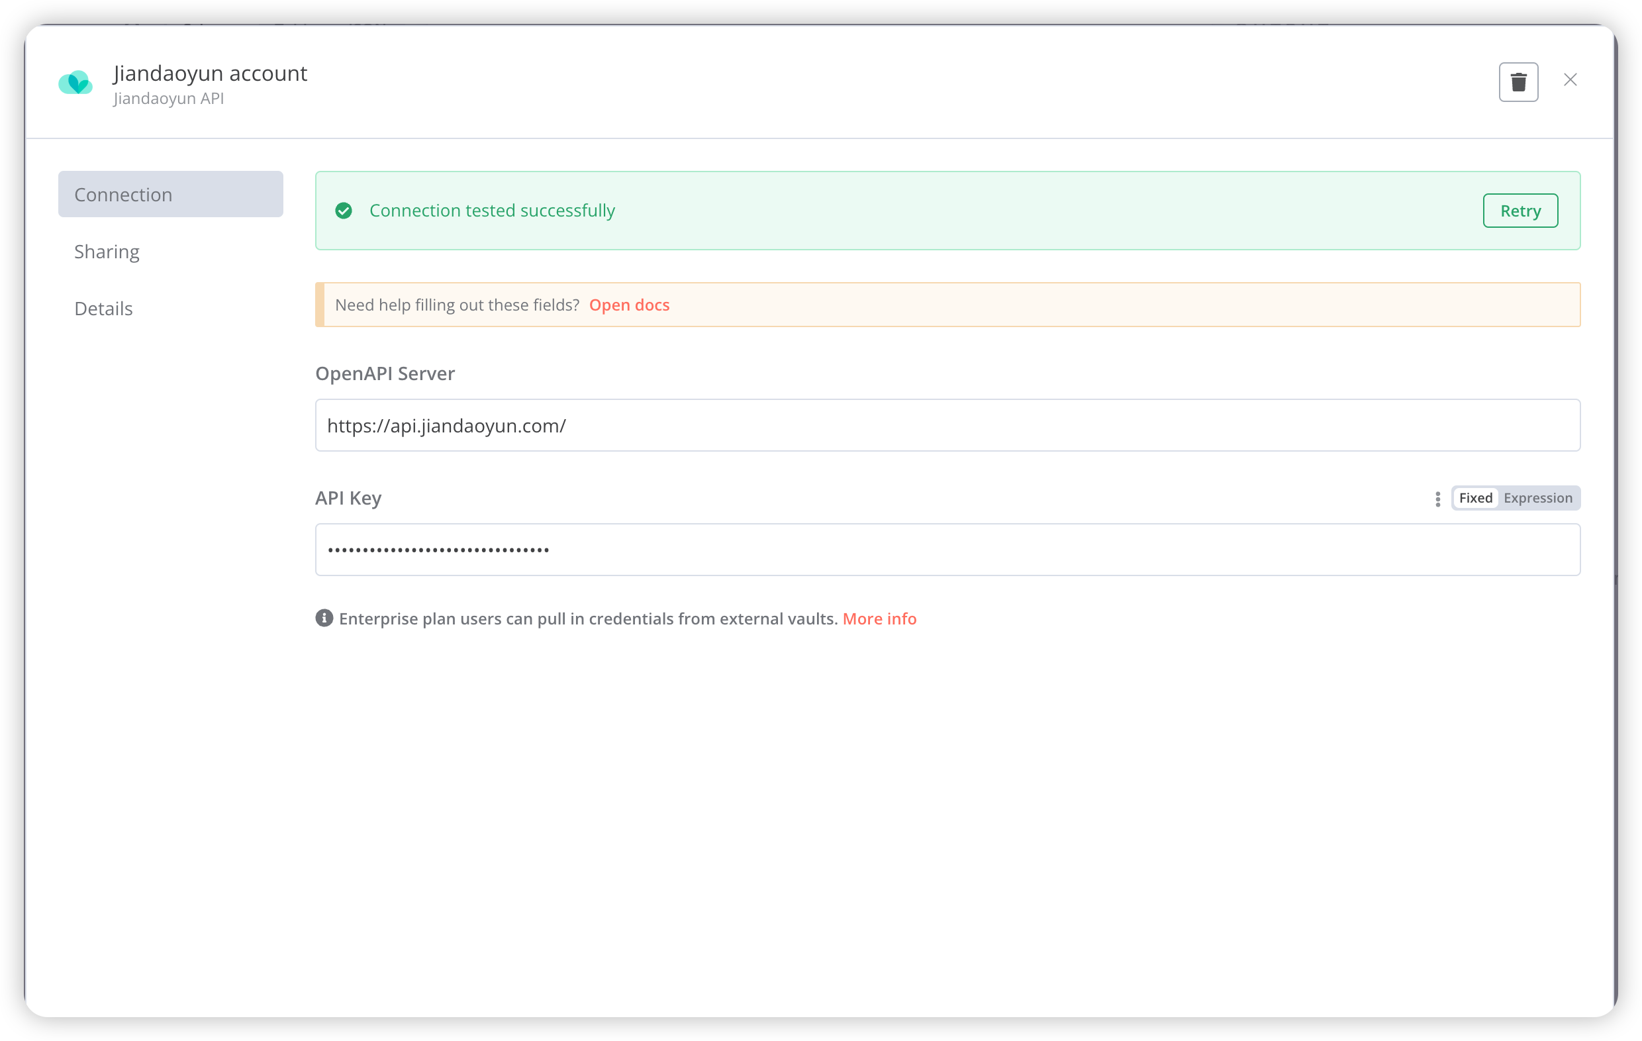Click the green success checkmark icon
The height and width of the screenshot is (1041, 1642).
344,211
